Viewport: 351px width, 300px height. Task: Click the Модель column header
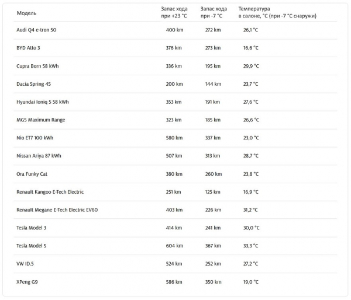pyautogui.click(x=26, y=13)
